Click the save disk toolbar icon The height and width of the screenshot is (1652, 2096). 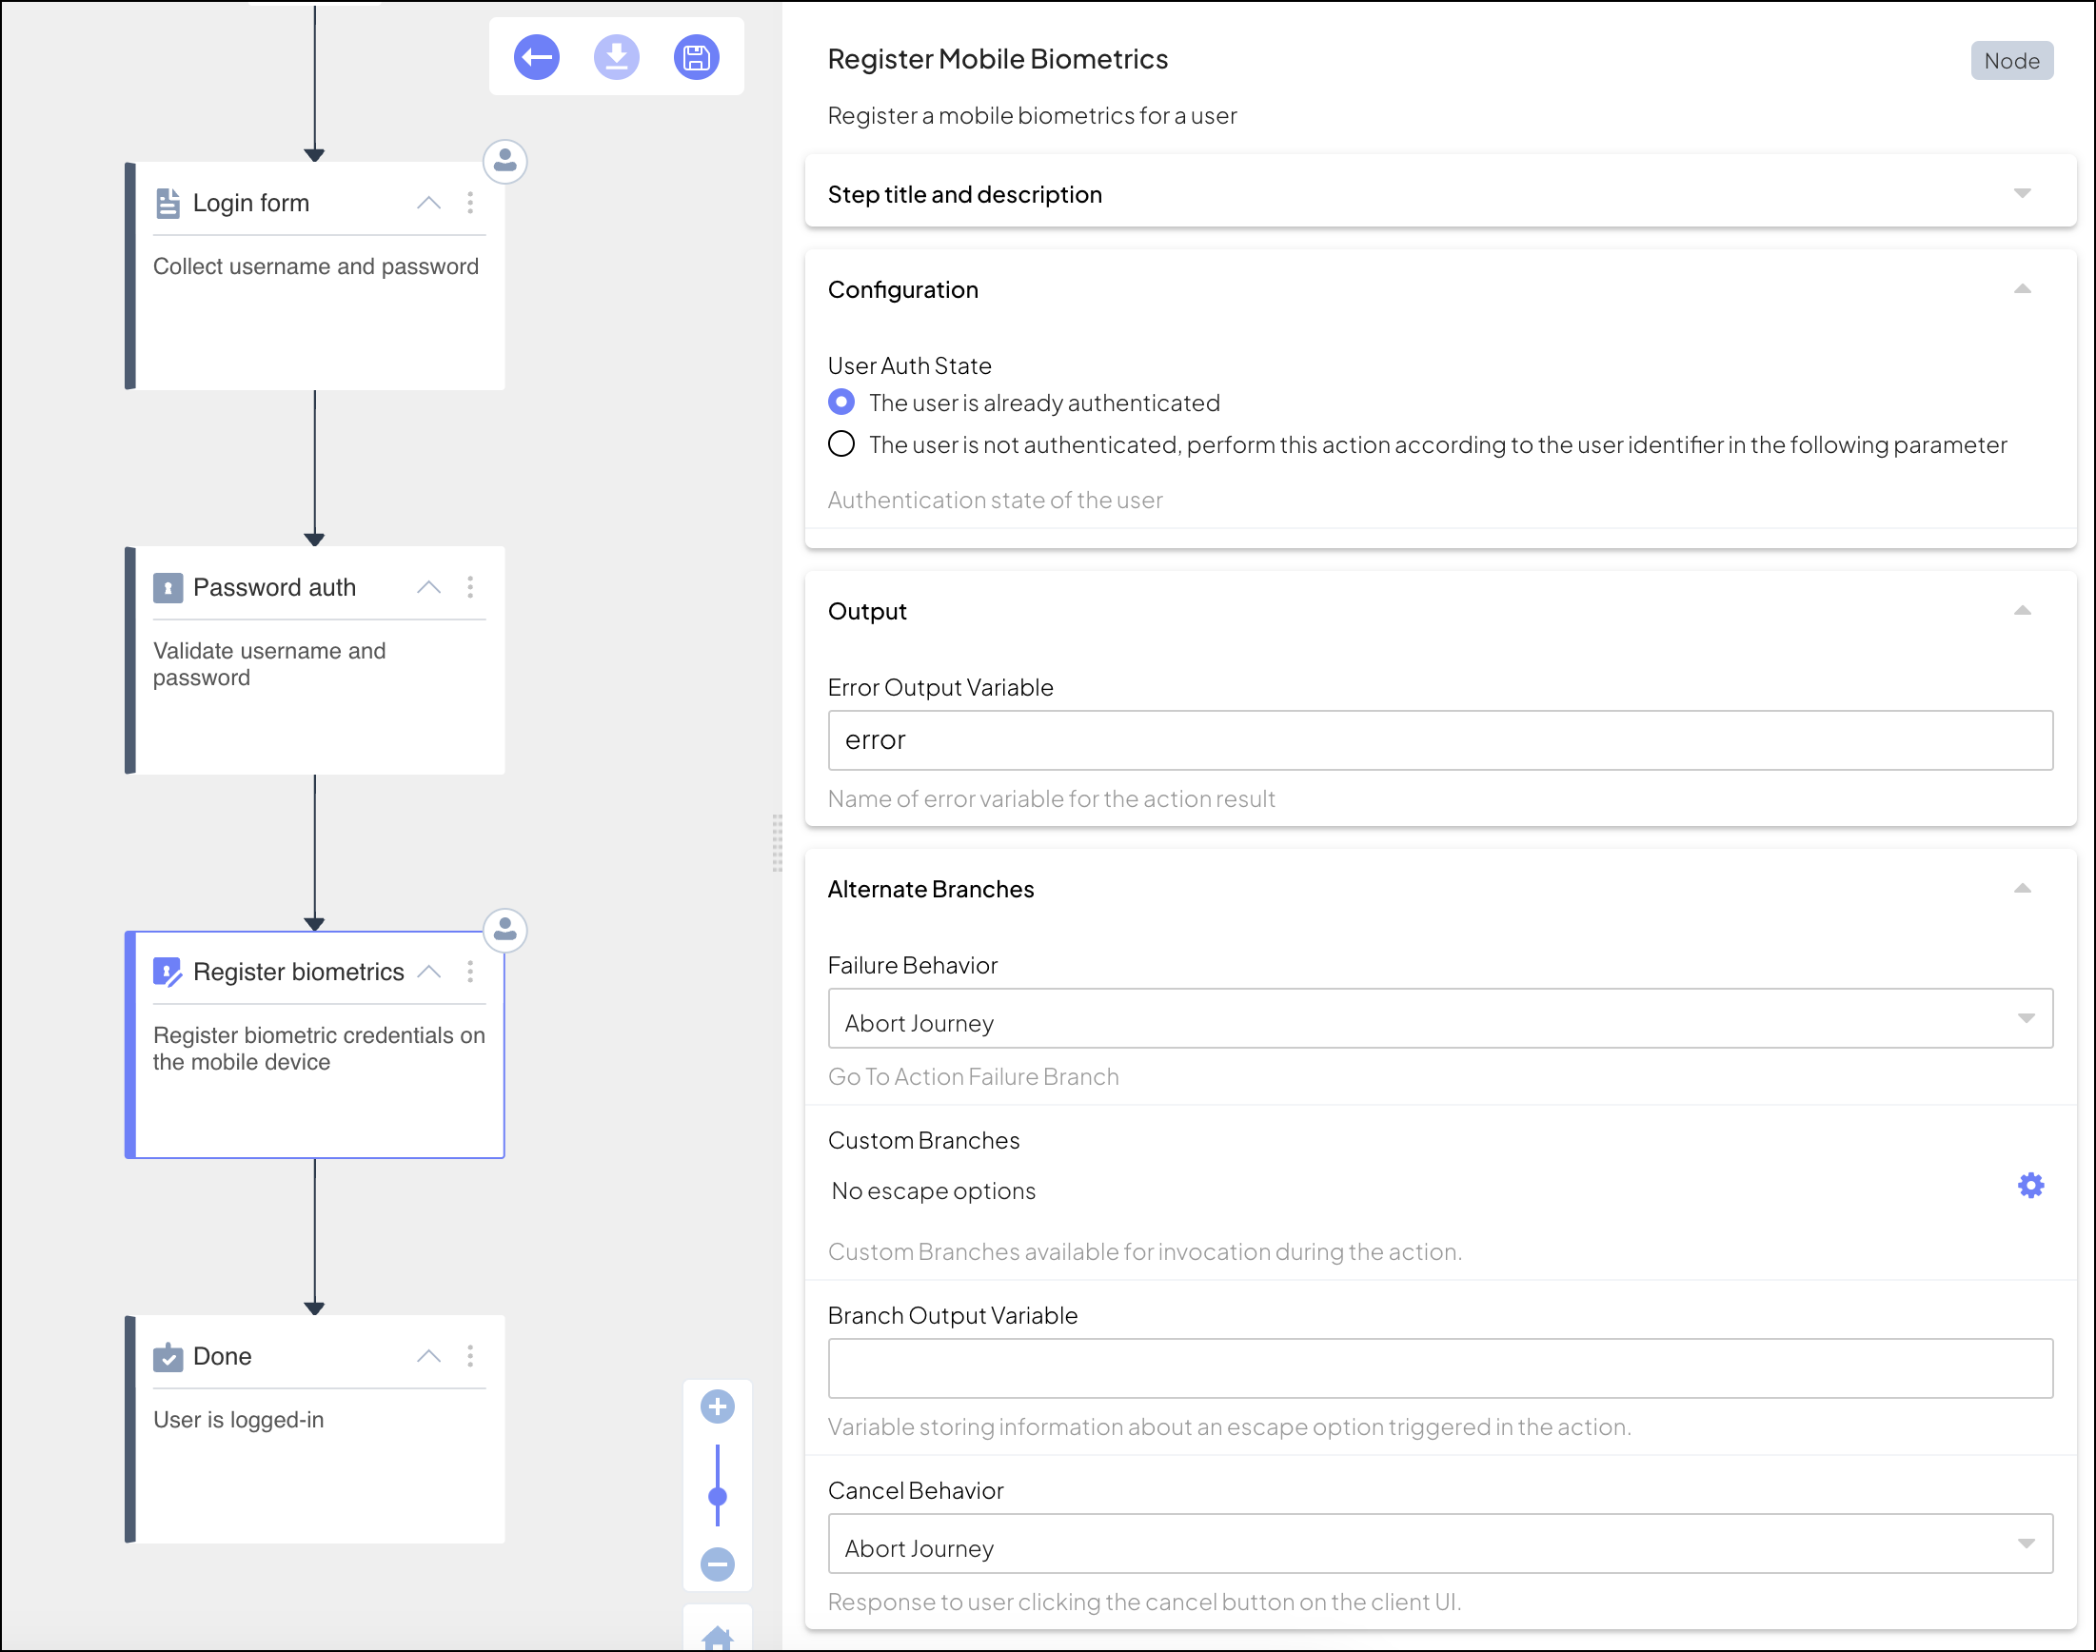click(x=697, y=58)
